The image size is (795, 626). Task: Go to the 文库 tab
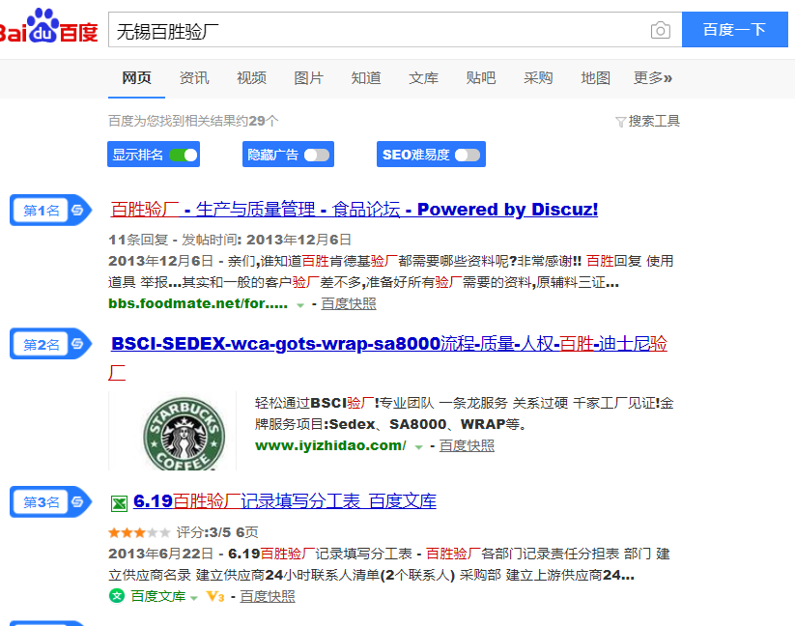click(423, 78)
